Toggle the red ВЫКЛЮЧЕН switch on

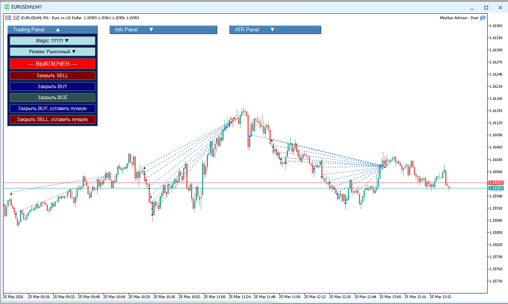coord(53,64)
